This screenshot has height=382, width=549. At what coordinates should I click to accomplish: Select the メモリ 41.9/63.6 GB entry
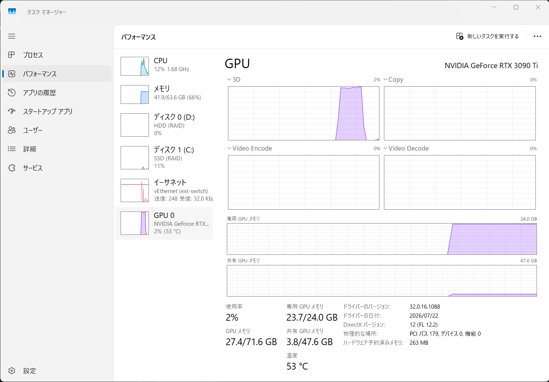(x=164, y=94)
